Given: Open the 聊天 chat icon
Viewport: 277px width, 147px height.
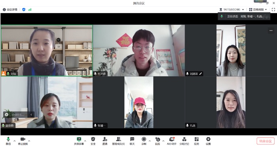Looking at the screenshot, I should 132,141.
